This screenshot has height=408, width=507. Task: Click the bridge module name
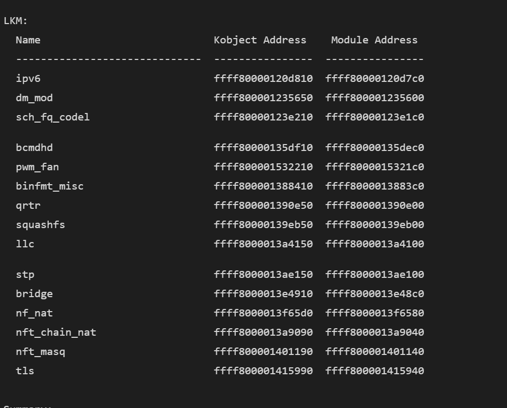pos(34,294)
